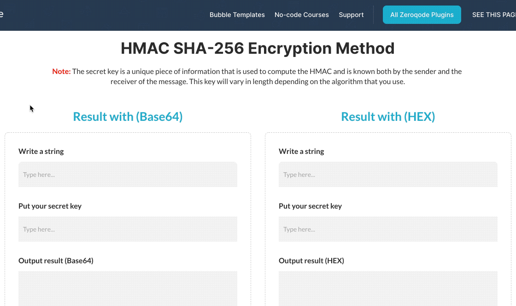Viewport: 516px width, 306px height.
Task: Click the partial logo in the header
Action: pyautogui.click(x=2, y=14)
